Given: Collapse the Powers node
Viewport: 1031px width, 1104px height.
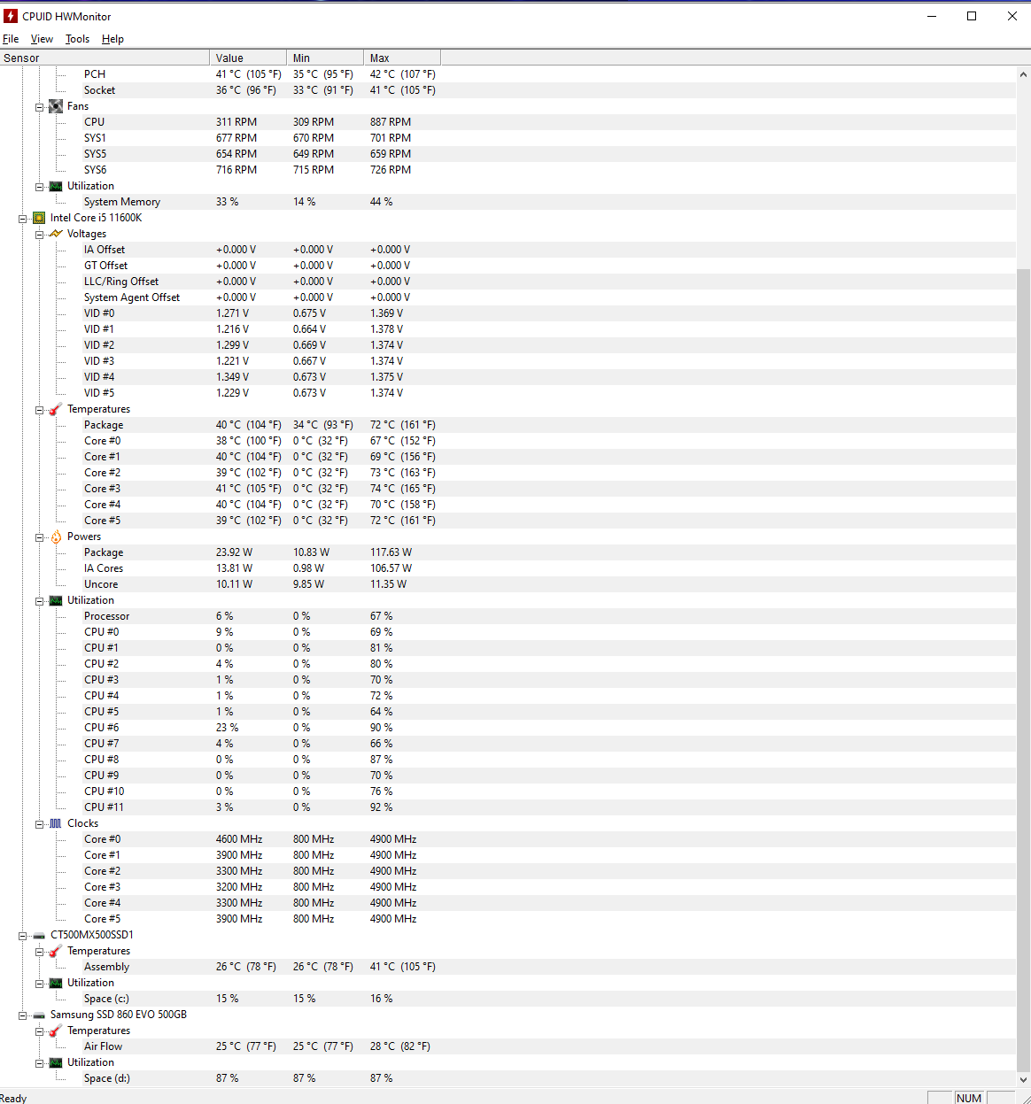Looking at the screenshot, I should pyautogui.click(x=40, y=537).
